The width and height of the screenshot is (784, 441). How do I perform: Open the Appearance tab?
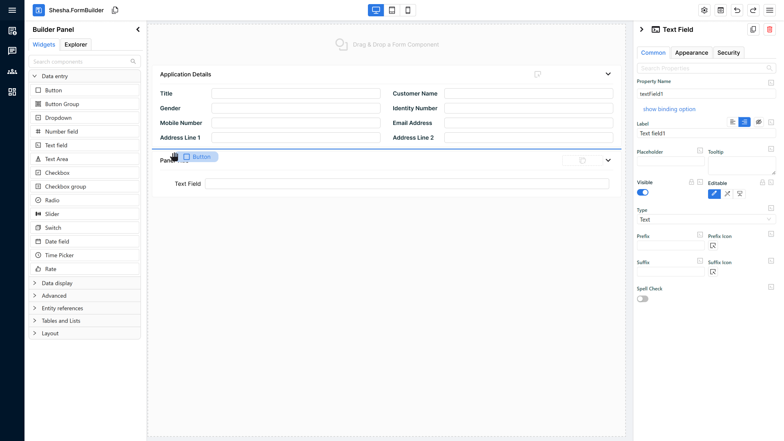pyautogui.click(x=691, y=53)
